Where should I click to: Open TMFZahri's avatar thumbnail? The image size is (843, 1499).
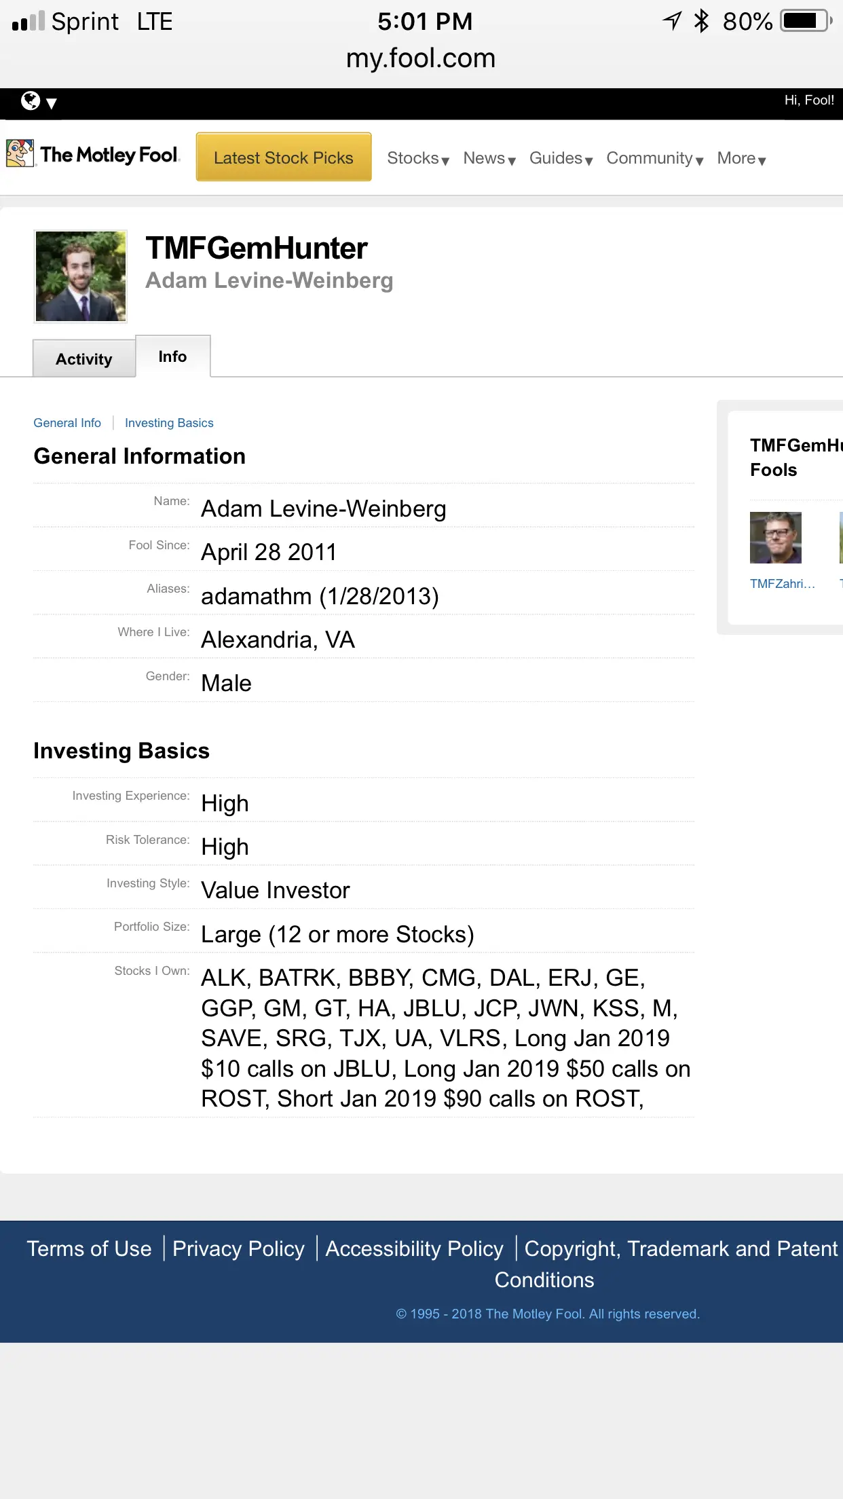(775, 538)
